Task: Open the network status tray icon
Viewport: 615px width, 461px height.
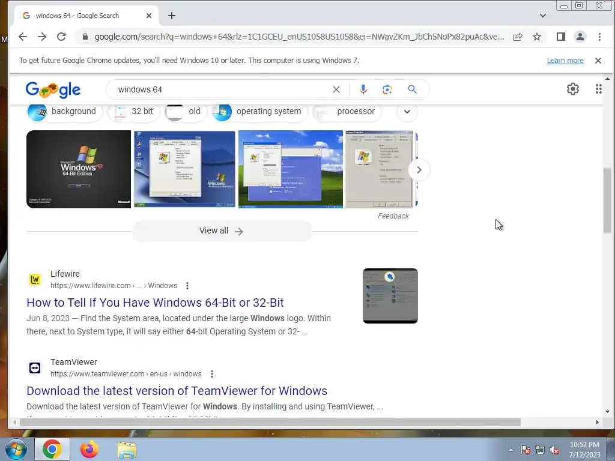Action: (540, 450)
